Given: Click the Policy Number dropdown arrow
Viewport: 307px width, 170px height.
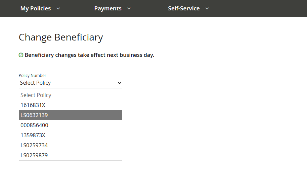Looking at the screenshot, I should coord(119,83).
